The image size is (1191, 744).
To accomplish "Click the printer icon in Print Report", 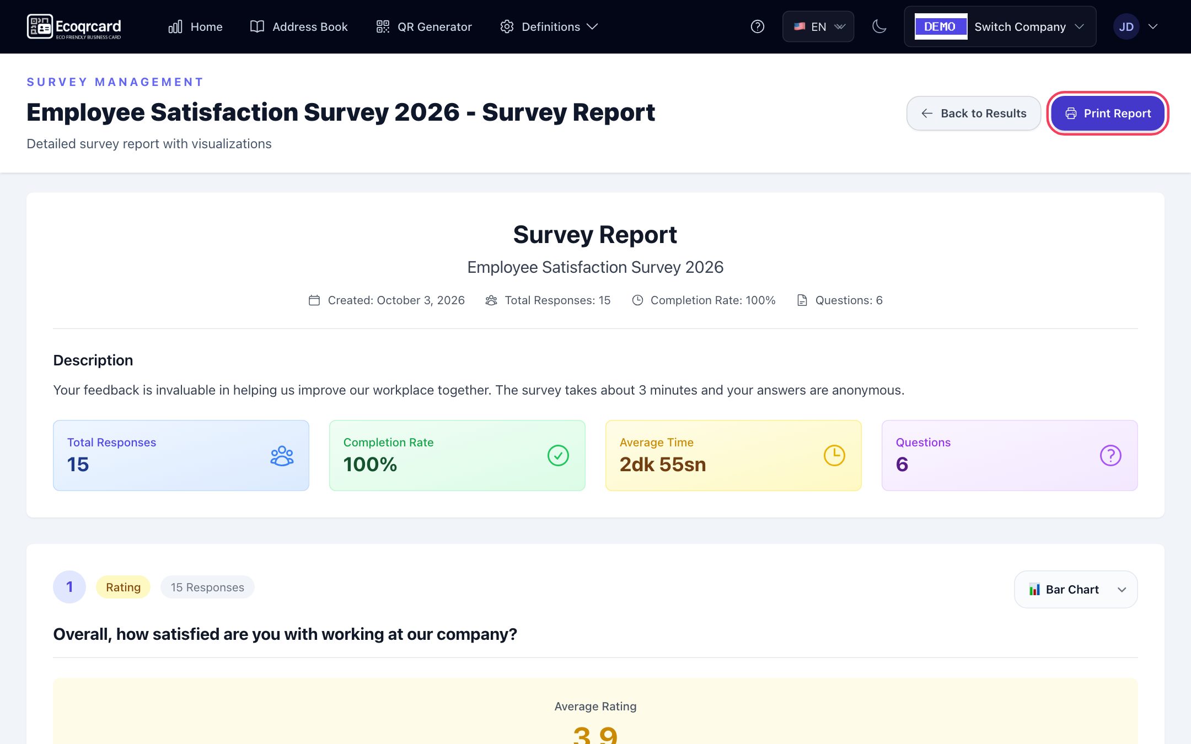I will pos(1071,114).
